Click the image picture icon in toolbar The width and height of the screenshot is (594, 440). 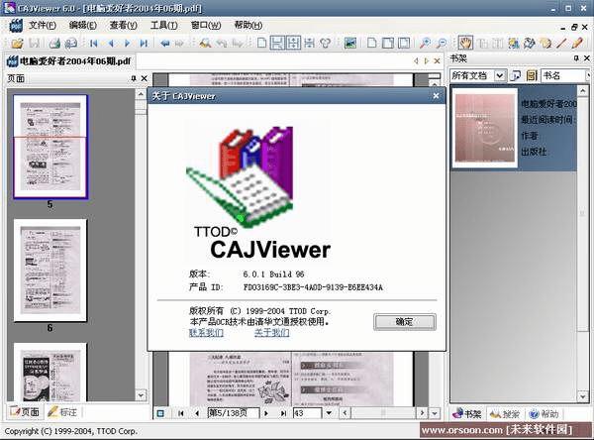point(350,44)
